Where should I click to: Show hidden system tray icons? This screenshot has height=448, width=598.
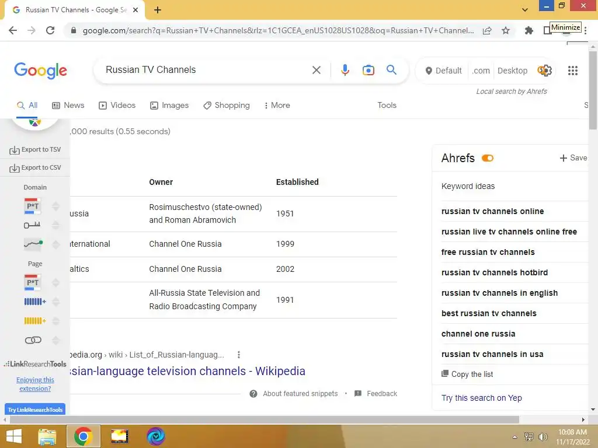point(514,437)
